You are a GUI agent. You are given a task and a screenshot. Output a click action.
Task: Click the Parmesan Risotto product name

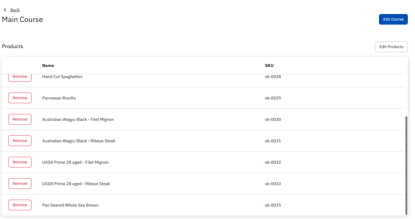(59, 98)
